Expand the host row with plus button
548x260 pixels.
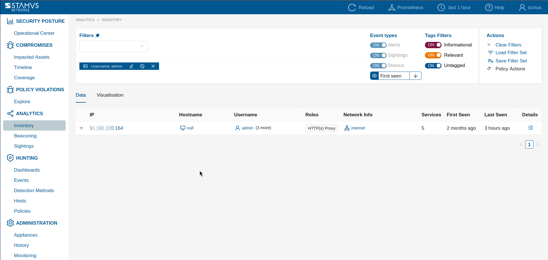pos(82,128)
